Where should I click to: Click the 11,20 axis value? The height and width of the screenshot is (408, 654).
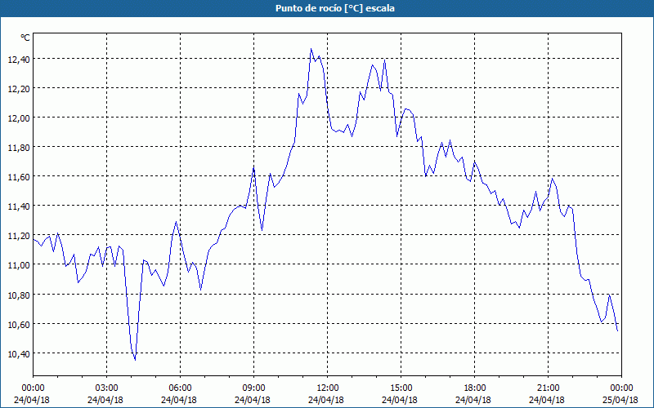click(19, 236)
